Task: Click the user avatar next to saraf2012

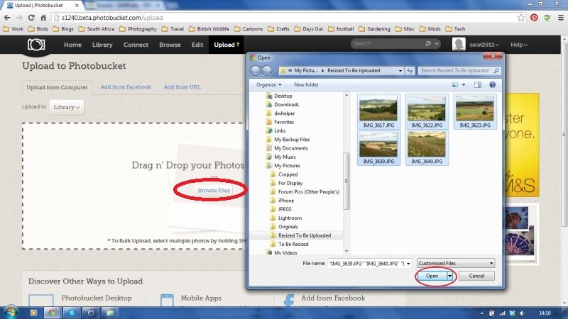Action: pyautogui.click(x=459, y=44)
